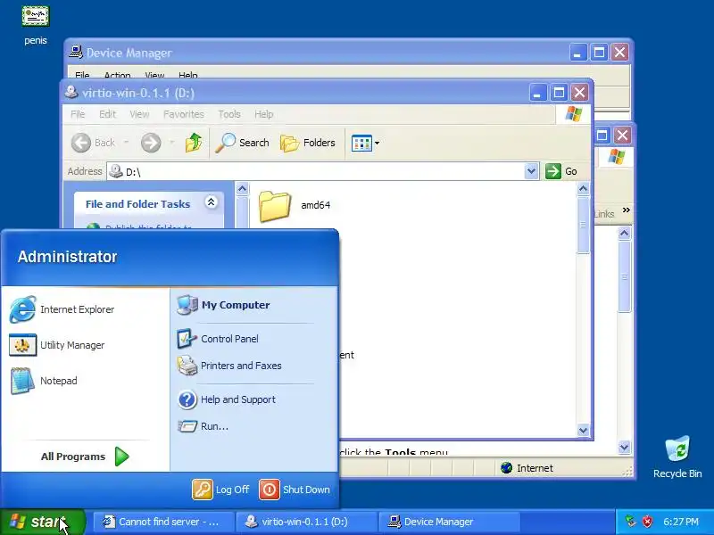Click the Internet zone status indicator
The image size is (714, 535).
click(x=527, y=468)
